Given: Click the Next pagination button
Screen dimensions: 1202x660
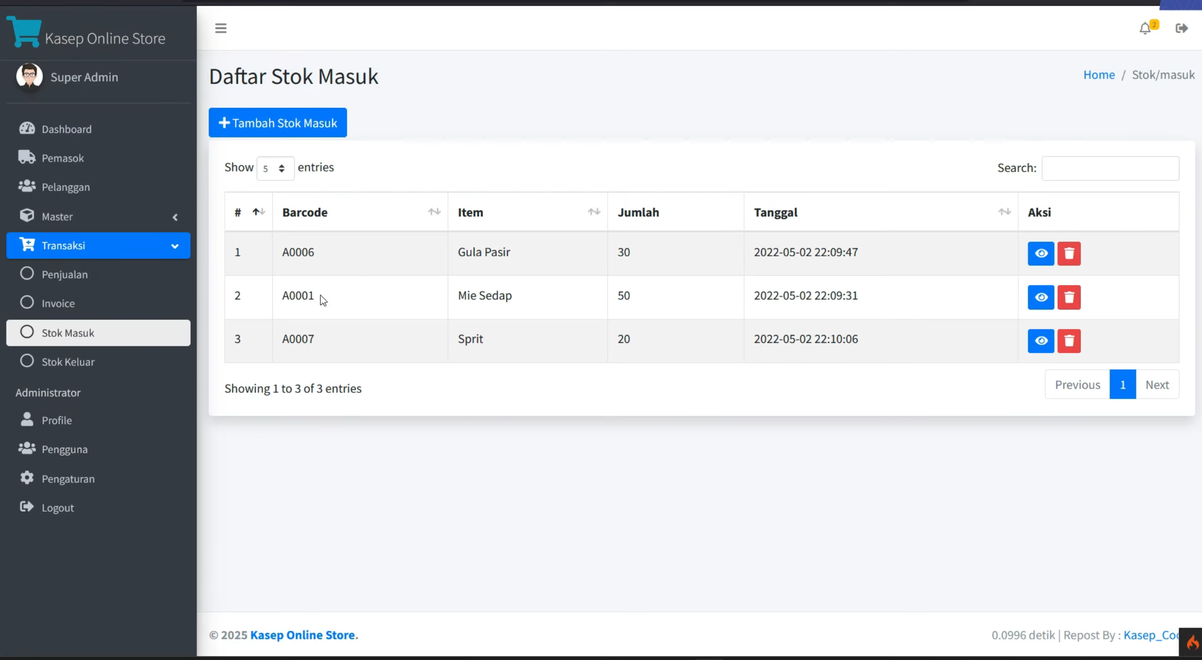Looking at the screenshot, I should pyautogui.click(x=1157, y=384).
